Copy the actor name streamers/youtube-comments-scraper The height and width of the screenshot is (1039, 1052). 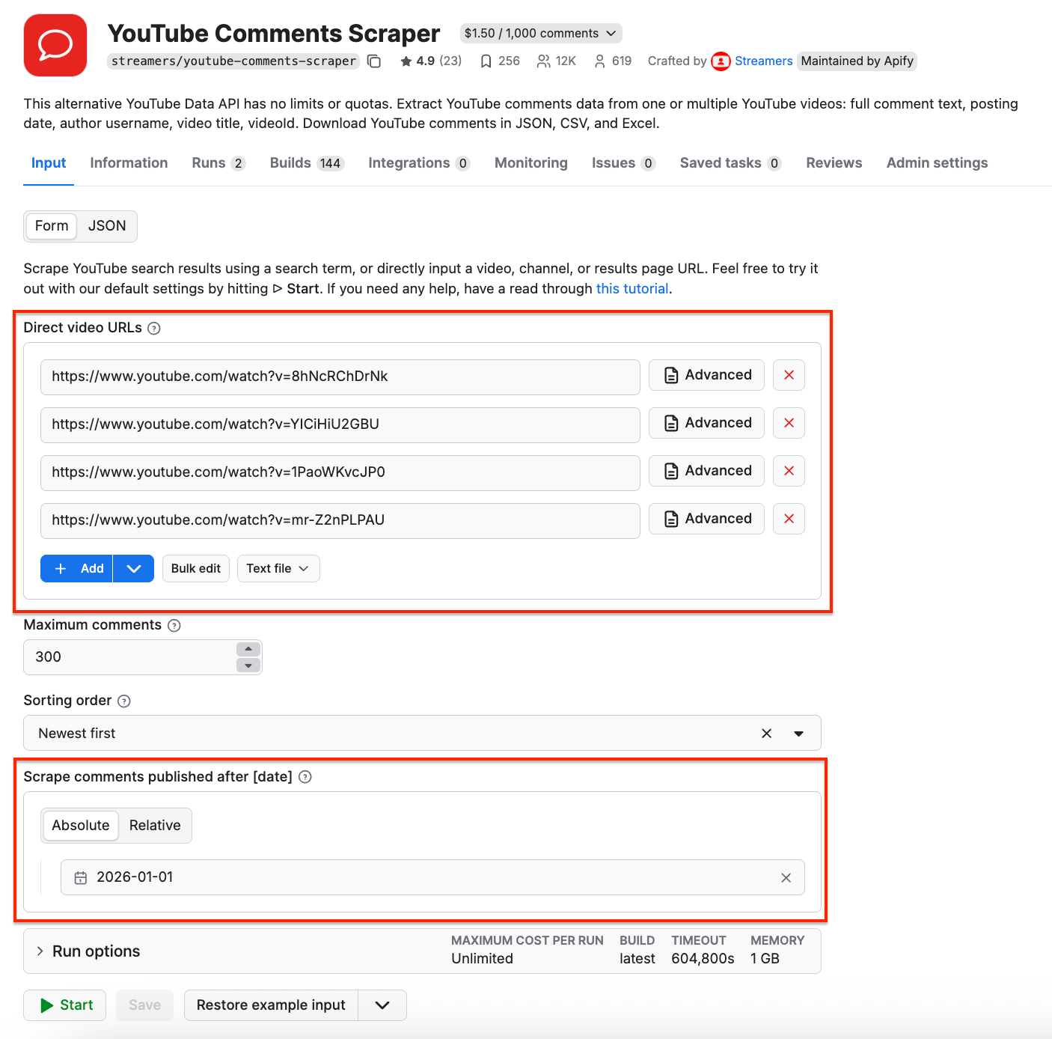pos(374,61)
